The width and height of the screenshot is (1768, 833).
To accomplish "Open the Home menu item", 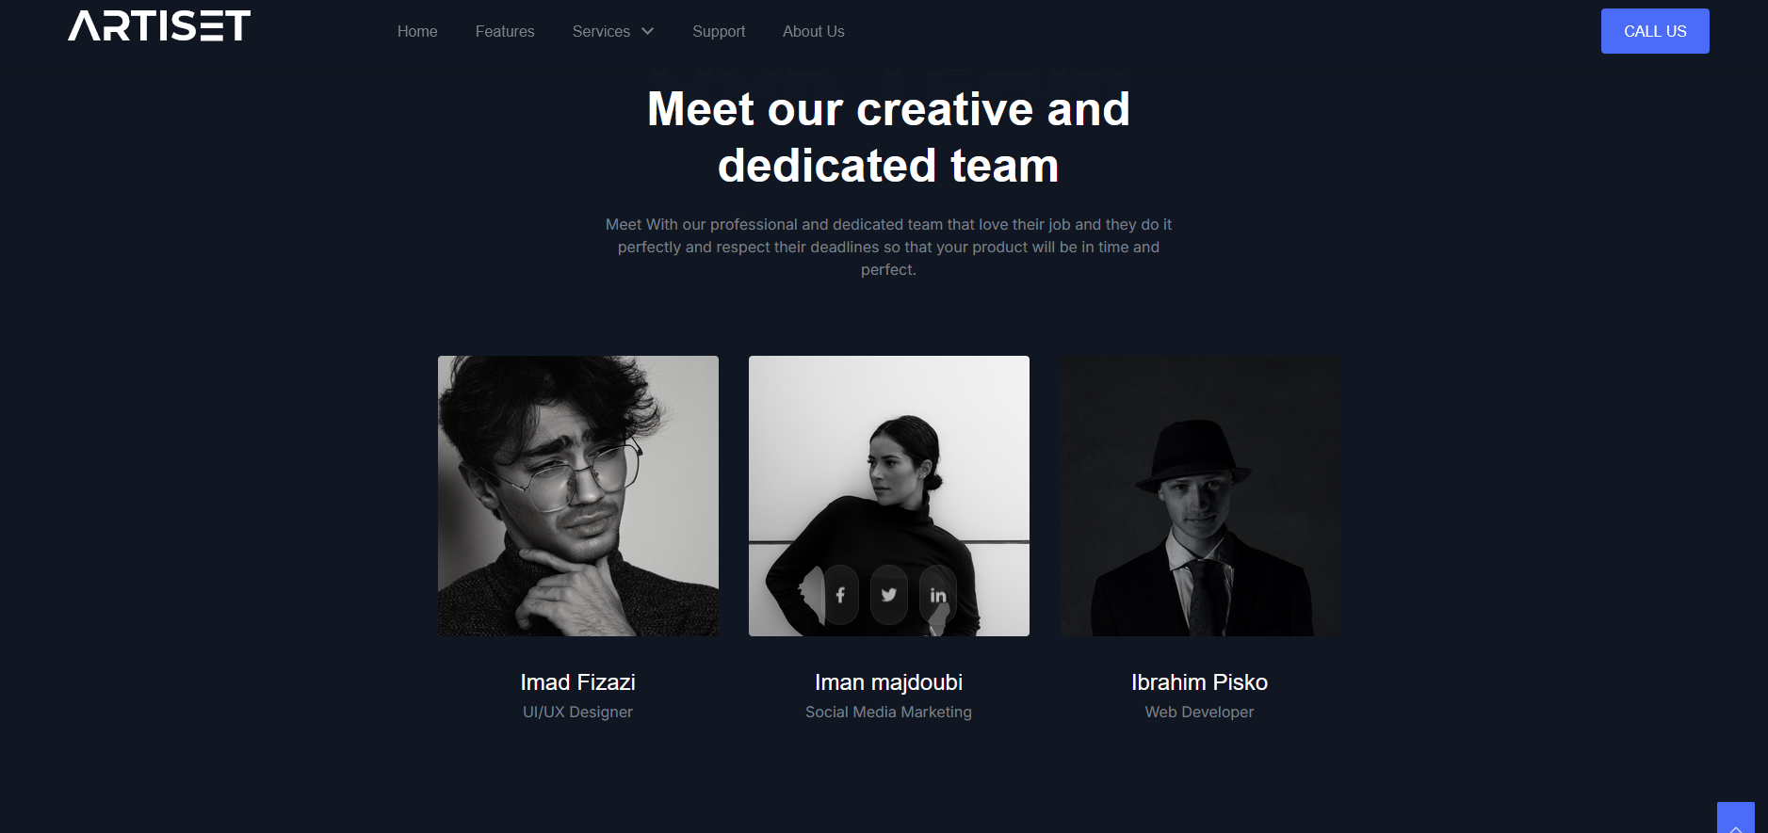I will coord(417,31).
